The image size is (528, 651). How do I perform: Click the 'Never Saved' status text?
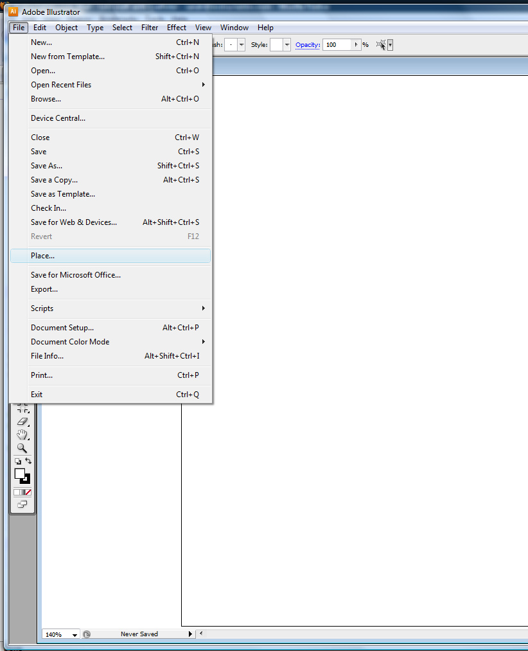point(139,634)
